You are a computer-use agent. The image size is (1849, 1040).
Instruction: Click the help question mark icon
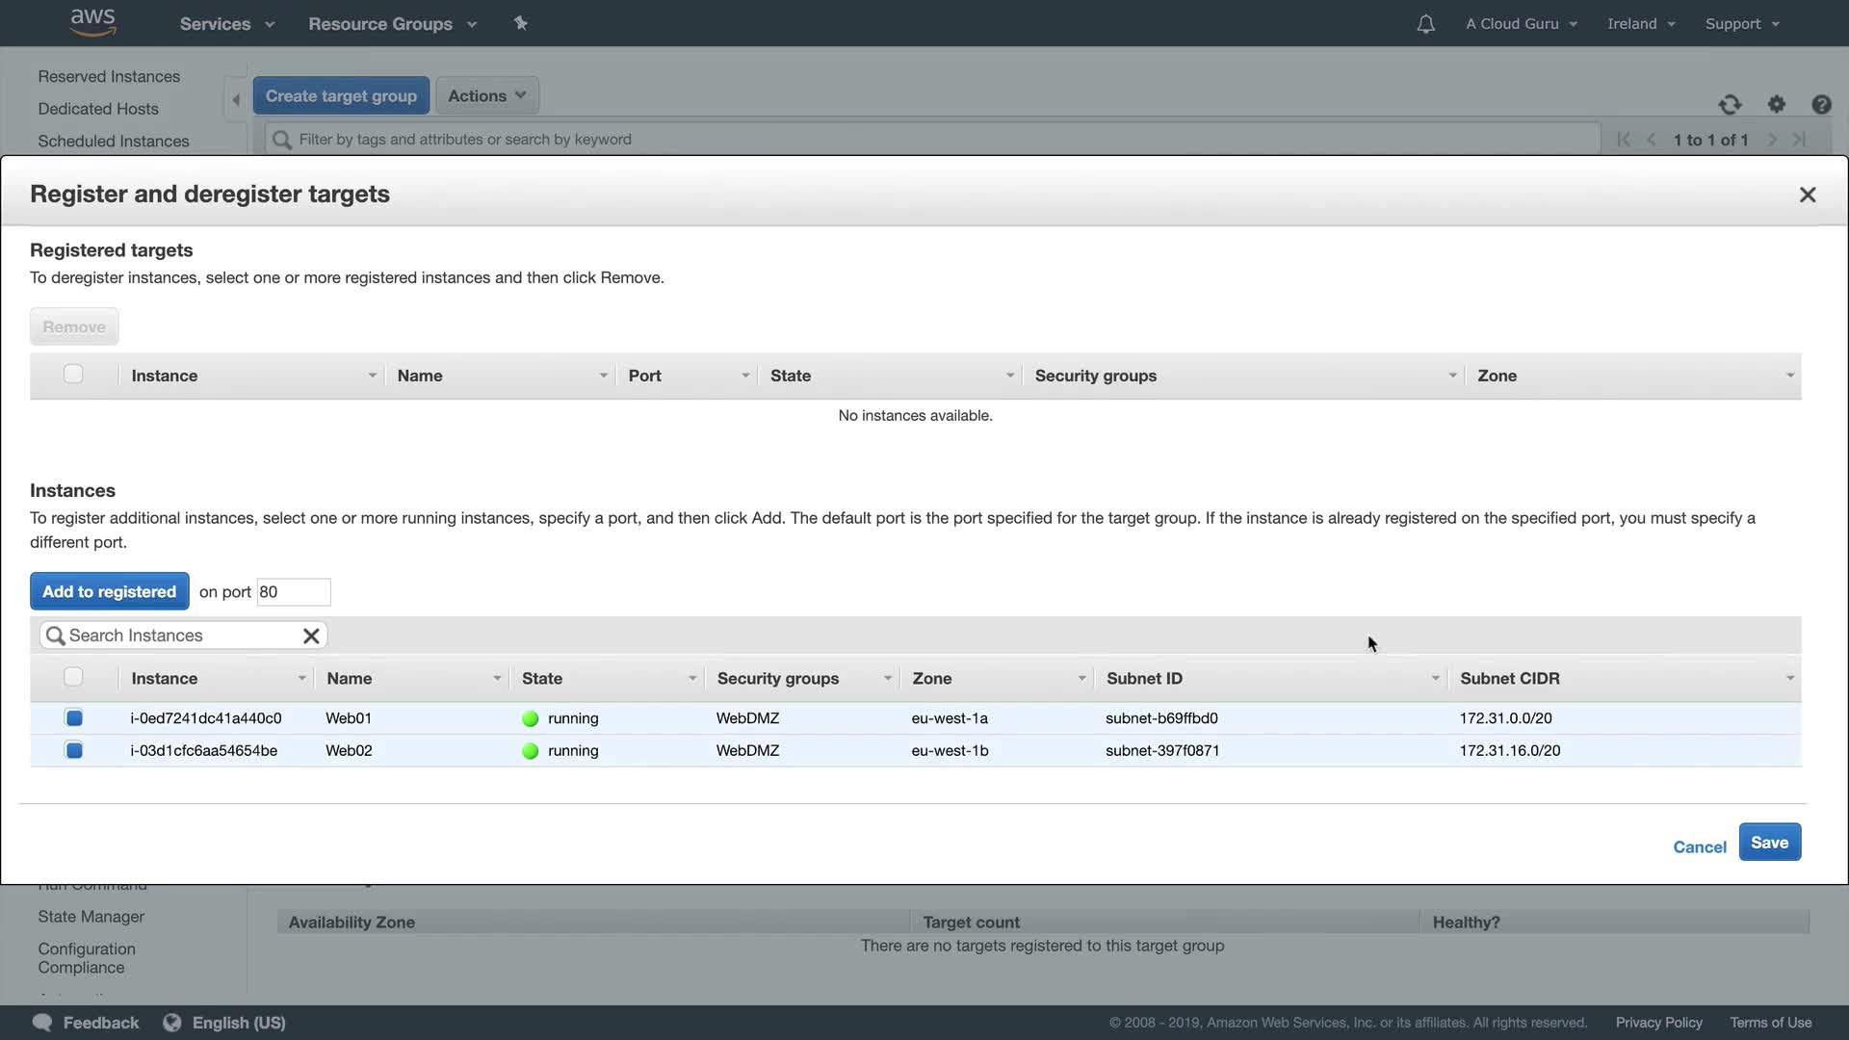(1821, 104)
